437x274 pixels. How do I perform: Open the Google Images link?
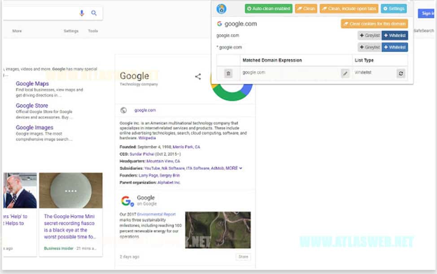coord(35,127)
